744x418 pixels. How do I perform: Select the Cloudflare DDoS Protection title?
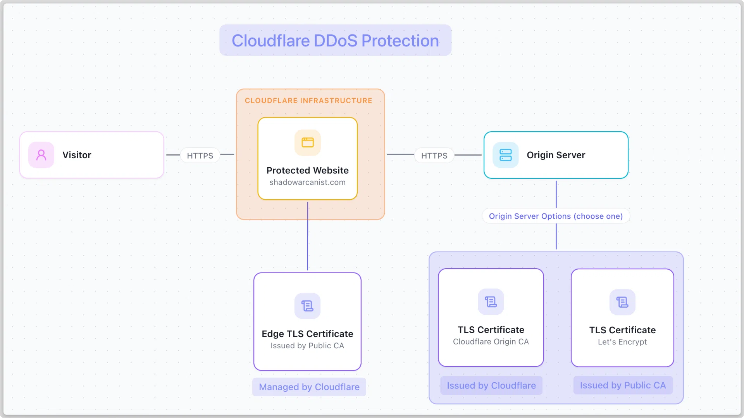[x=336, y=41]
